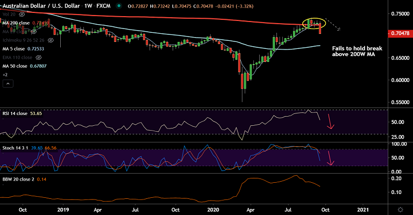The image size is (413, 215).
Task: Click the 1W timeframe label
Action: pyautogui.click(x=88, y=6)
